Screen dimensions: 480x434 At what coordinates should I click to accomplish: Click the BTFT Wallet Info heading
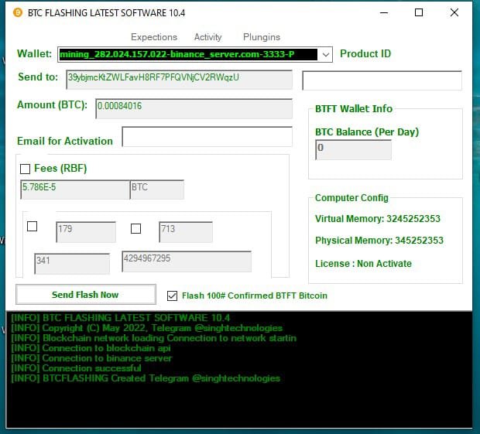354,109
